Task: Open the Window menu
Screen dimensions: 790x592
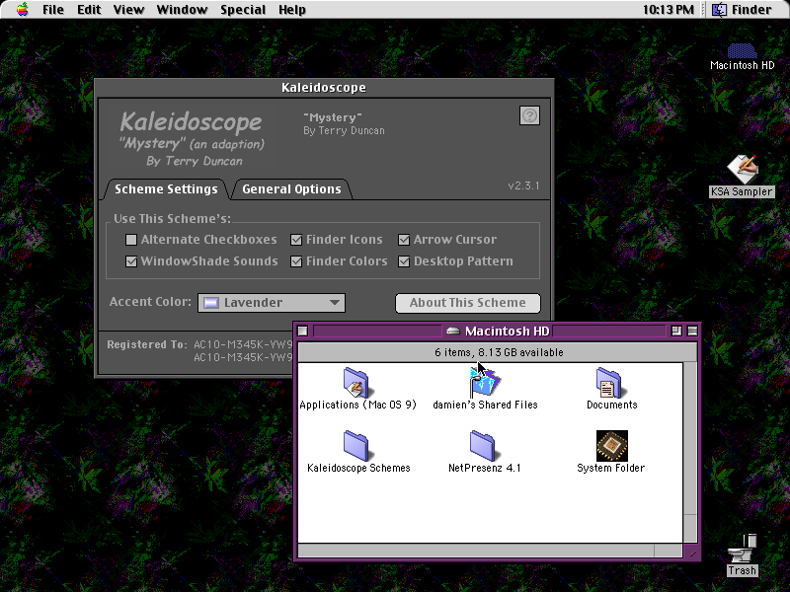Action: pos(182,10)
